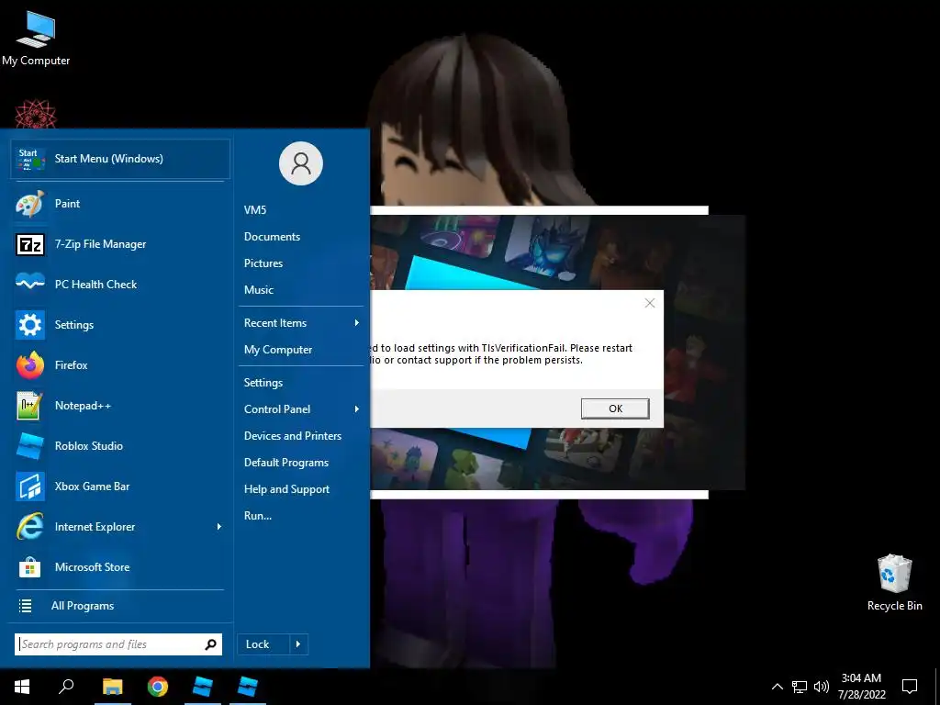Open volume speaker tray icon

[822, 687]
